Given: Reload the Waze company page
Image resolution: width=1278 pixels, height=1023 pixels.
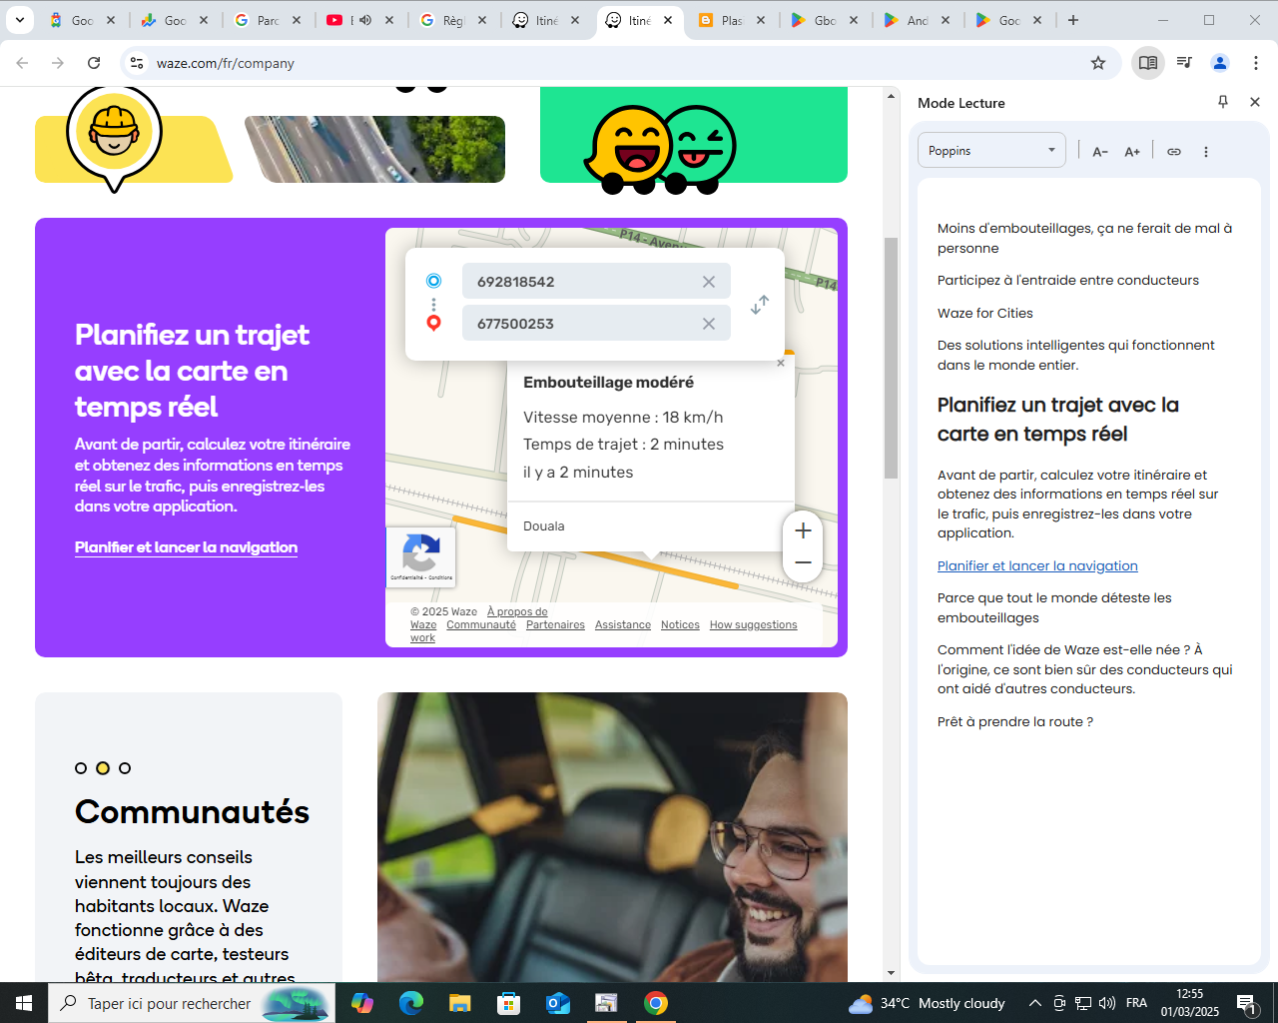Looking at the screenshot, I should [x=94, y=63].
